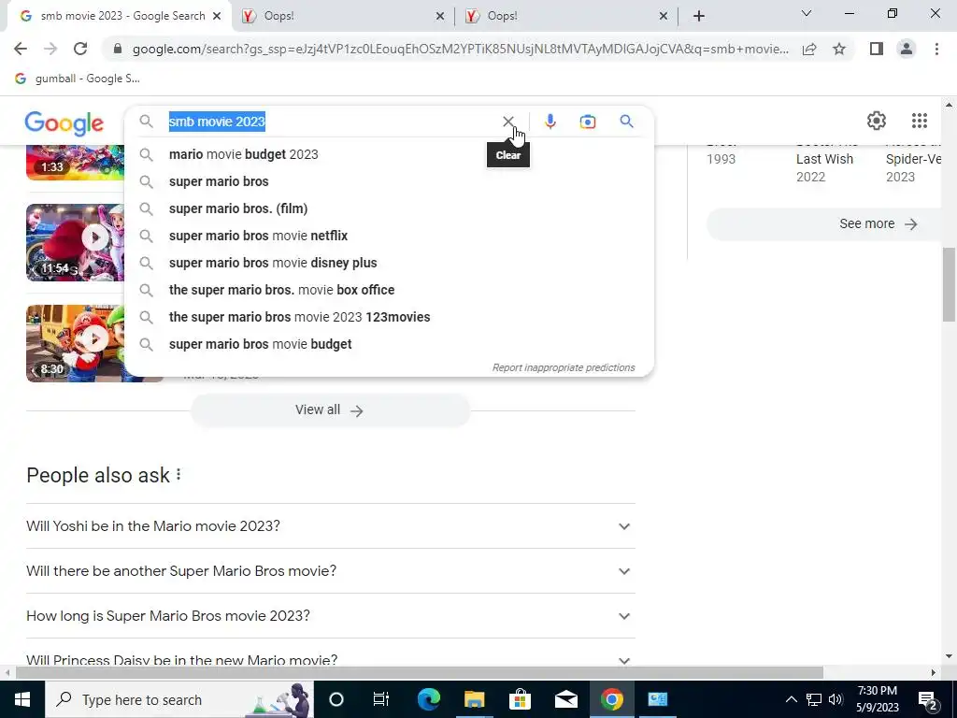Open notification center icon
This screenshot has height=718, width=957.
point(928,699)
